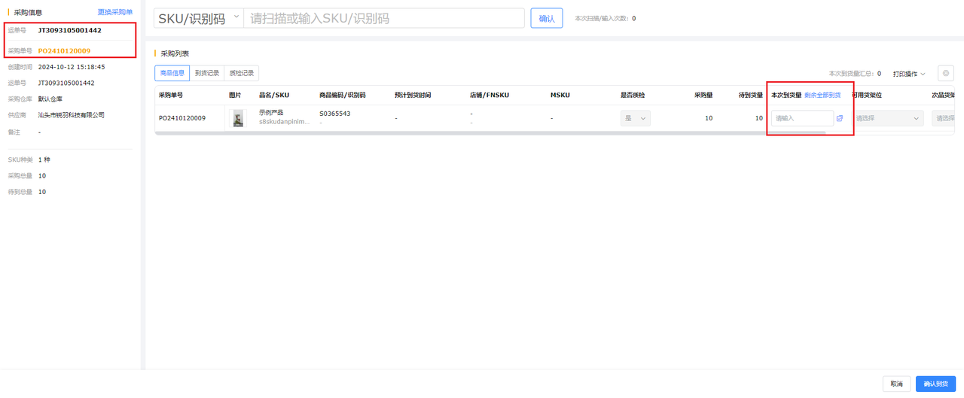Click the 预计到货时间 column header

coord(413,96)
